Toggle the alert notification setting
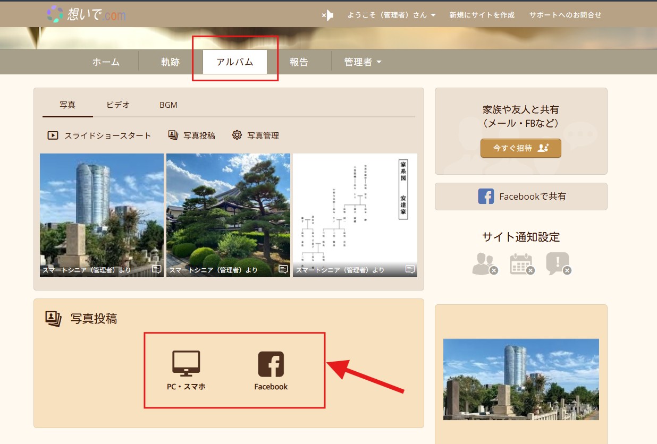 pyautogui.click(x=558, y=263)
